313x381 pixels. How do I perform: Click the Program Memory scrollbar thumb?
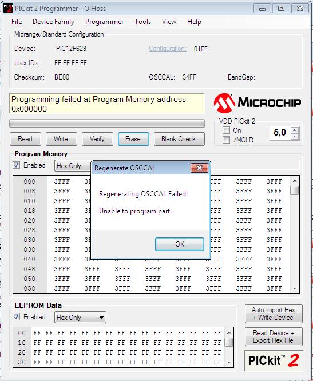295,190
